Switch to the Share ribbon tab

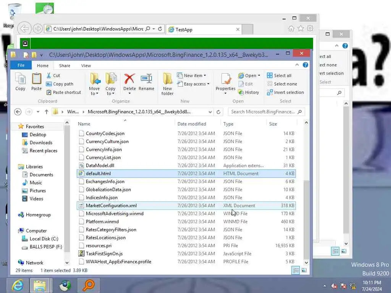coord(65,66)
